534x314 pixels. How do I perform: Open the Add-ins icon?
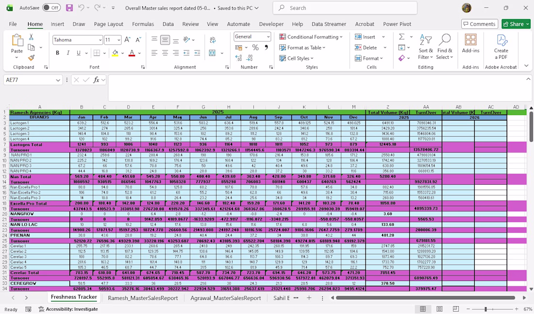(471, 44)
